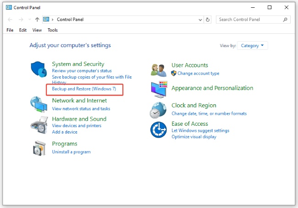
Task: Click Review your computer's status
Action: pos(82,71)
